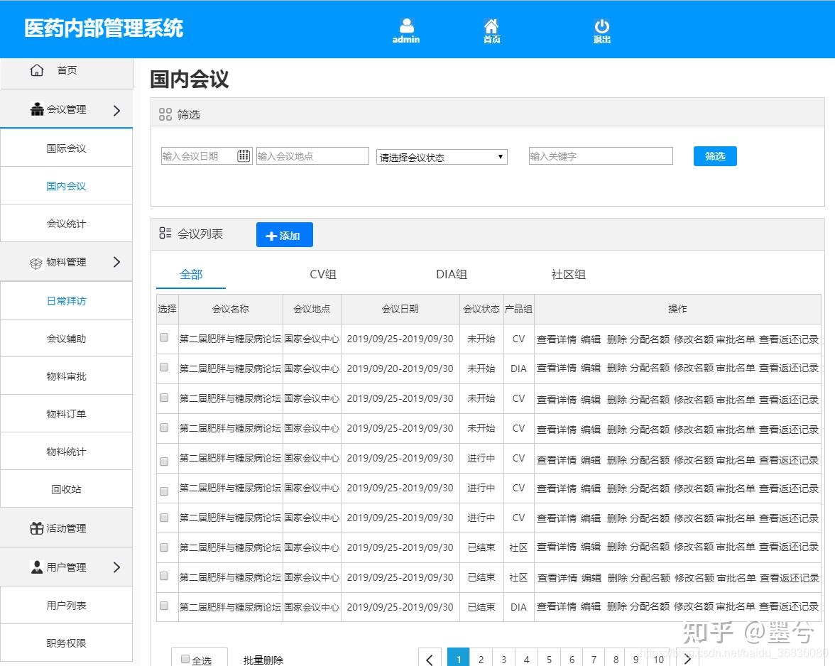Open 用户列表 in sidebar
Image resolution: width=835 pixels, height=666 pixels.
click(66, 606)
